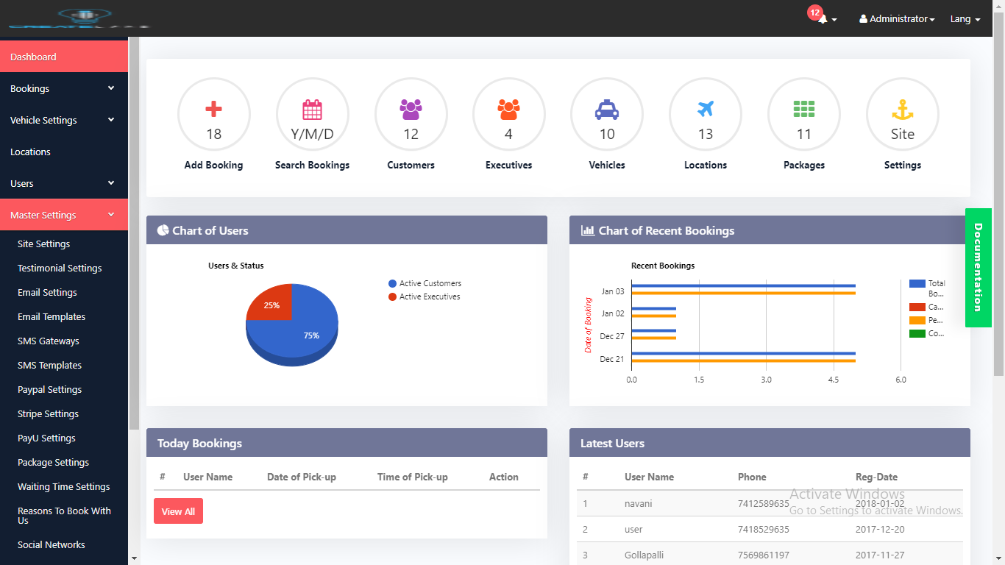Click the yellow anchor Site Settings icon
The width and height of the screenshot is (1005, 565).
902,110
